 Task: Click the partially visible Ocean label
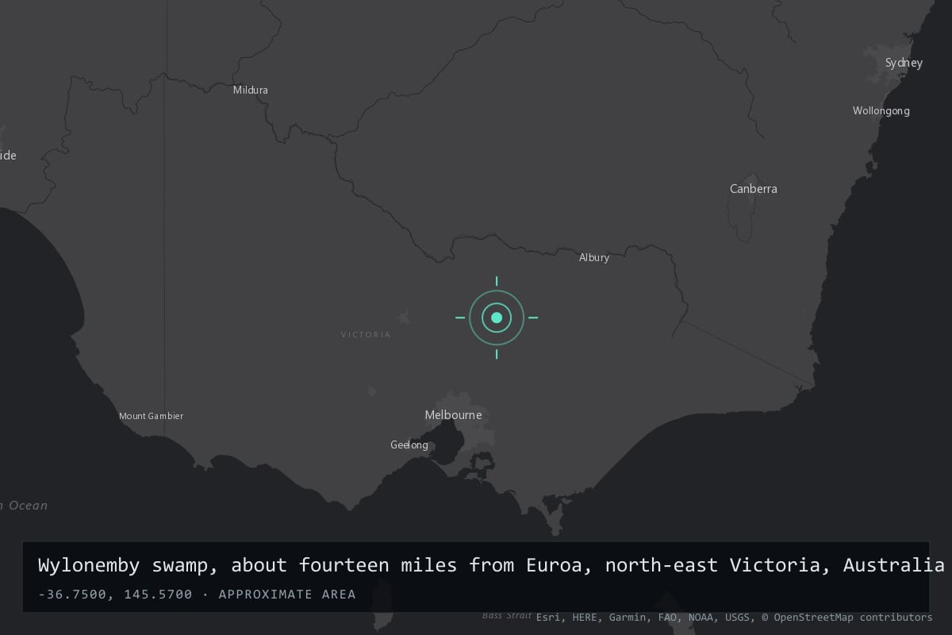coord(24,506)
